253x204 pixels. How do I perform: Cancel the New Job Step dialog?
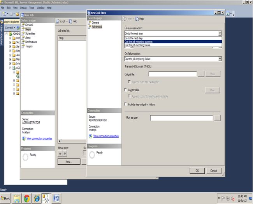click(x=214, y=171)
